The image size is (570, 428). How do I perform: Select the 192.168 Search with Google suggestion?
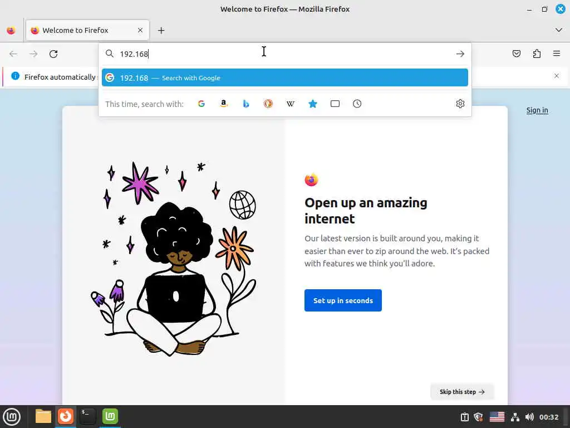pyautogui.click(x=284, y=77)
